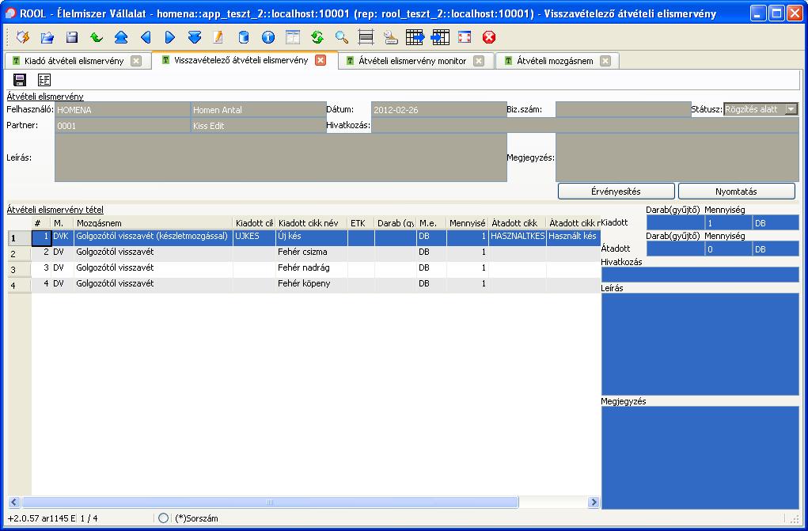Select the (*)Sorszám radio button

[164, 518]
